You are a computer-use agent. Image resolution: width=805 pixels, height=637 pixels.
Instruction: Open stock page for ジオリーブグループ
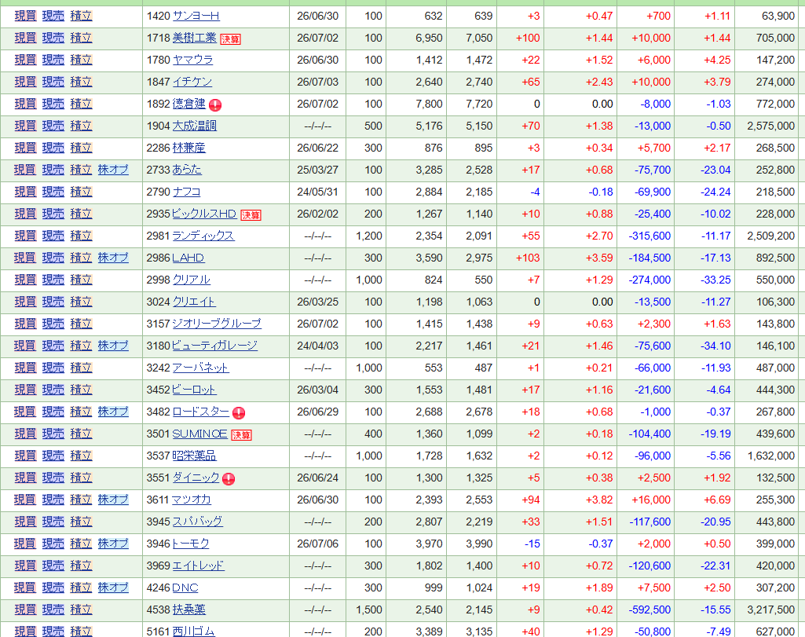point(217,324)
